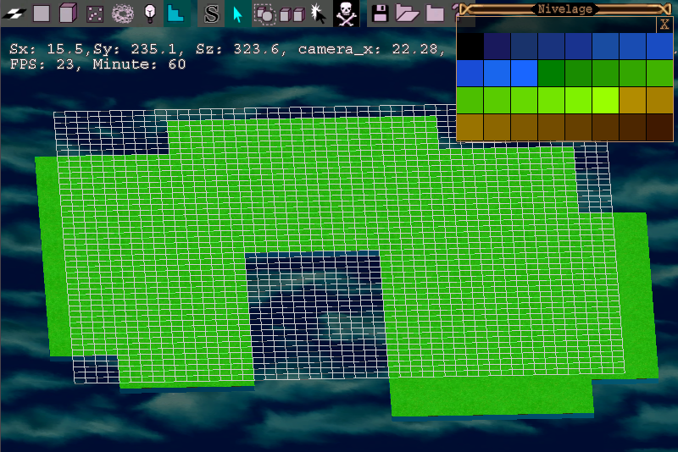The width and height of the screenshot is (678, 452).
Task: Choose the dashed group selection tool
Action: (264, 14)
